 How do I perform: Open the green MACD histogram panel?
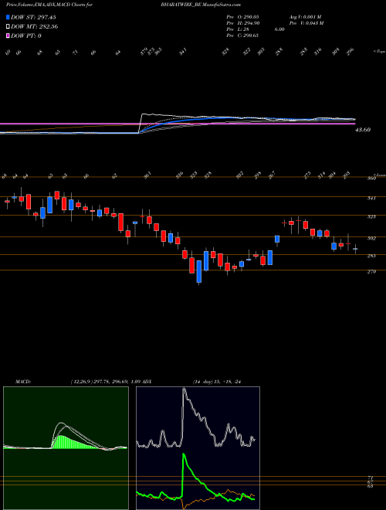(66, 448)
